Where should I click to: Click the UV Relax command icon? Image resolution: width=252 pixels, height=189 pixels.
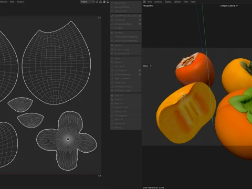click(112, 33)
